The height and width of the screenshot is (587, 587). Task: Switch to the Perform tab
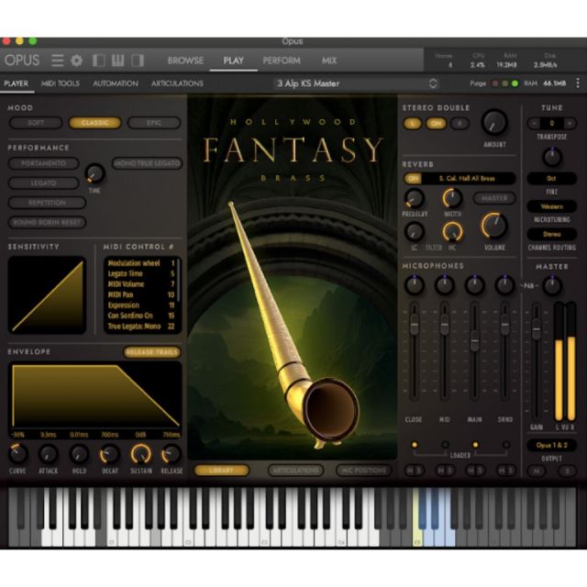(x=282, y=61)
